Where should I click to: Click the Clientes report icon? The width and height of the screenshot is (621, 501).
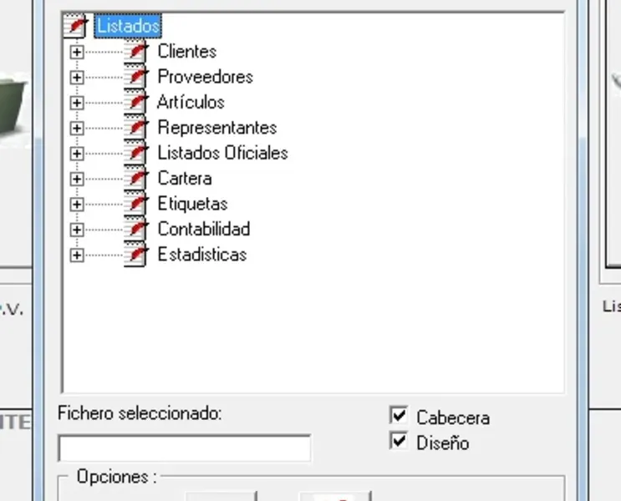[x=136, y=52]
